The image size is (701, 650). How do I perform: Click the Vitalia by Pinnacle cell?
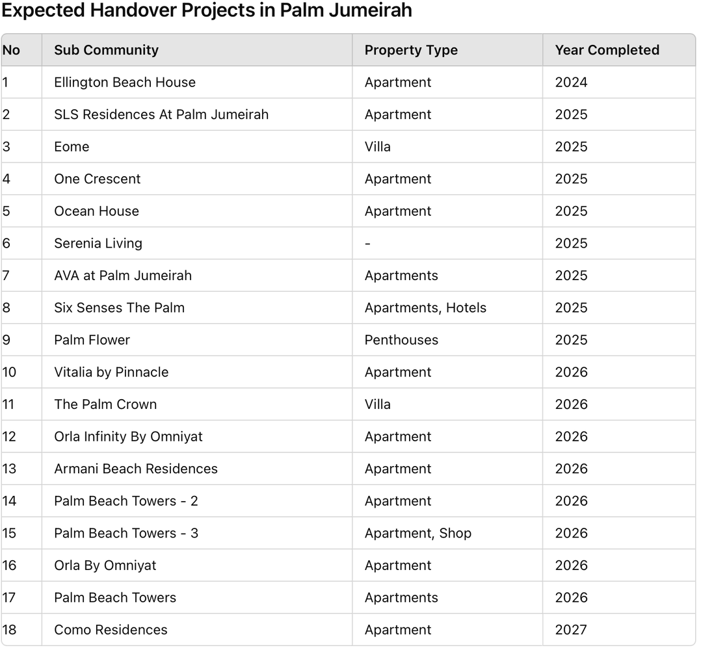[x=196, y=372]
